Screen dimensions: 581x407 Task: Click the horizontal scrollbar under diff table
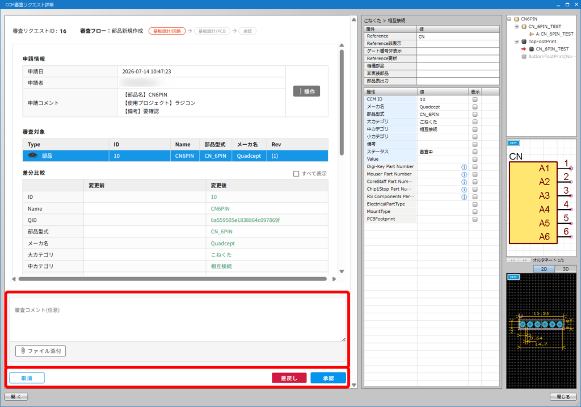coord(172,279)
